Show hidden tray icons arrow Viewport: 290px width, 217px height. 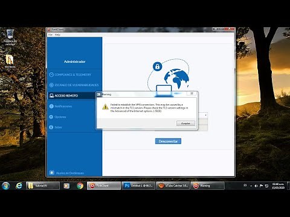point(251,186)
